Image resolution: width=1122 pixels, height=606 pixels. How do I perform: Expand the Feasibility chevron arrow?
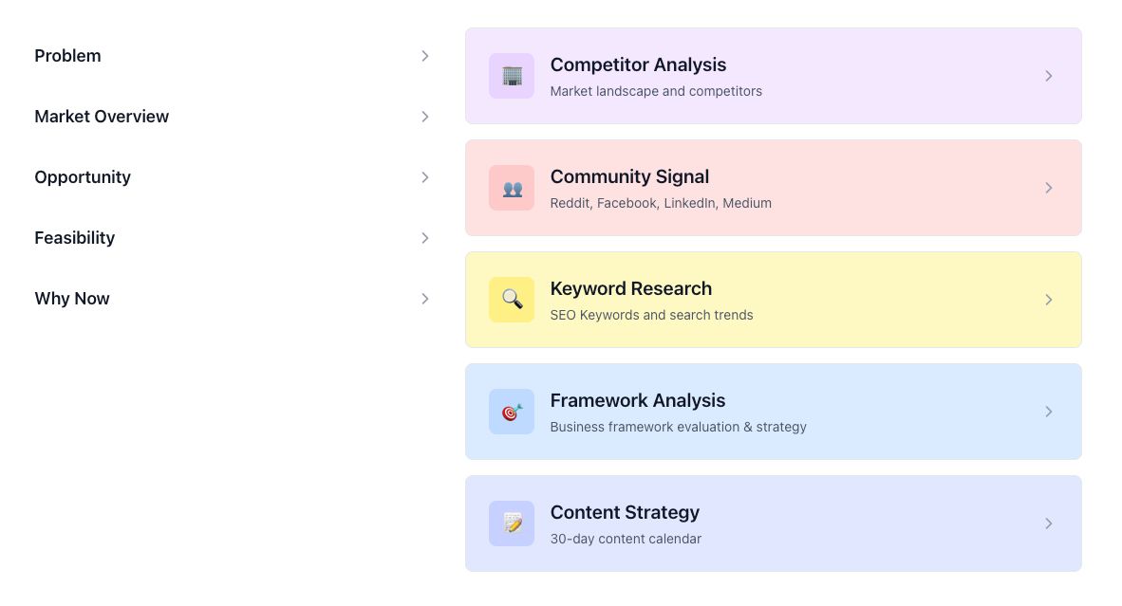click(x=425, y=238)
